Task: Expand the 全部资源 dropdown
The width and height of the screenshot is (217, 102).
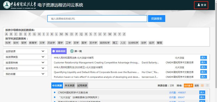Action: tap(26, 51)
